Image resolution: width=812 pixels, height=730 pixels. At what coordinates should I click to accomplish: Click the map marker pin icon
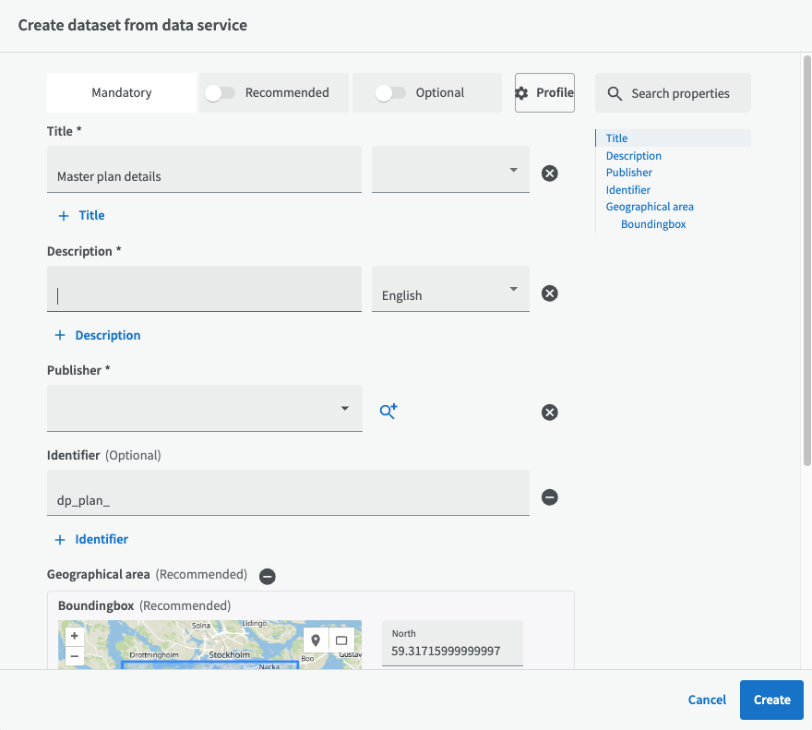[x=316, y=640]
